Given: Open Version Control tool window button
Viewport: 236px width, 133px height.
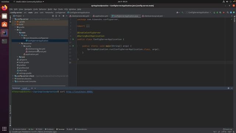Looking at the screenshot, I should tap(20, 129).
